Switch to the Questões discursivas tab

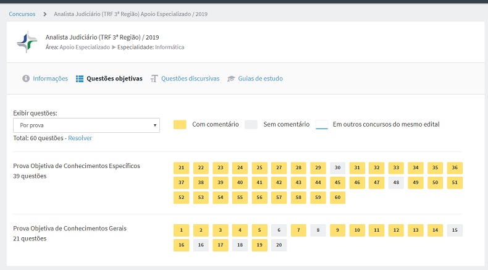point(190,78)
